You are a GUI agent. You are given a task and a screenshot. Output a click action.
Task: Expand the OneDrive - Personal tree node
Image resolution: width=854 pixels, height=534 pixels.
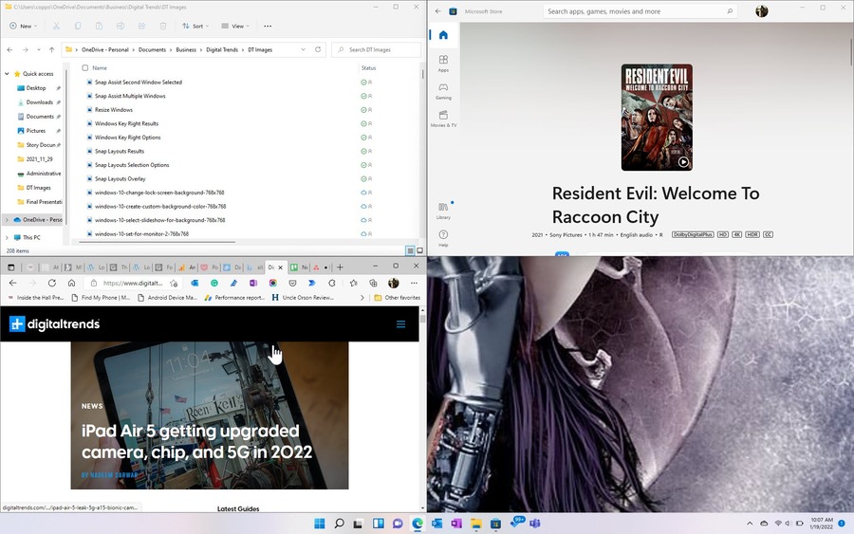[7, 220]
